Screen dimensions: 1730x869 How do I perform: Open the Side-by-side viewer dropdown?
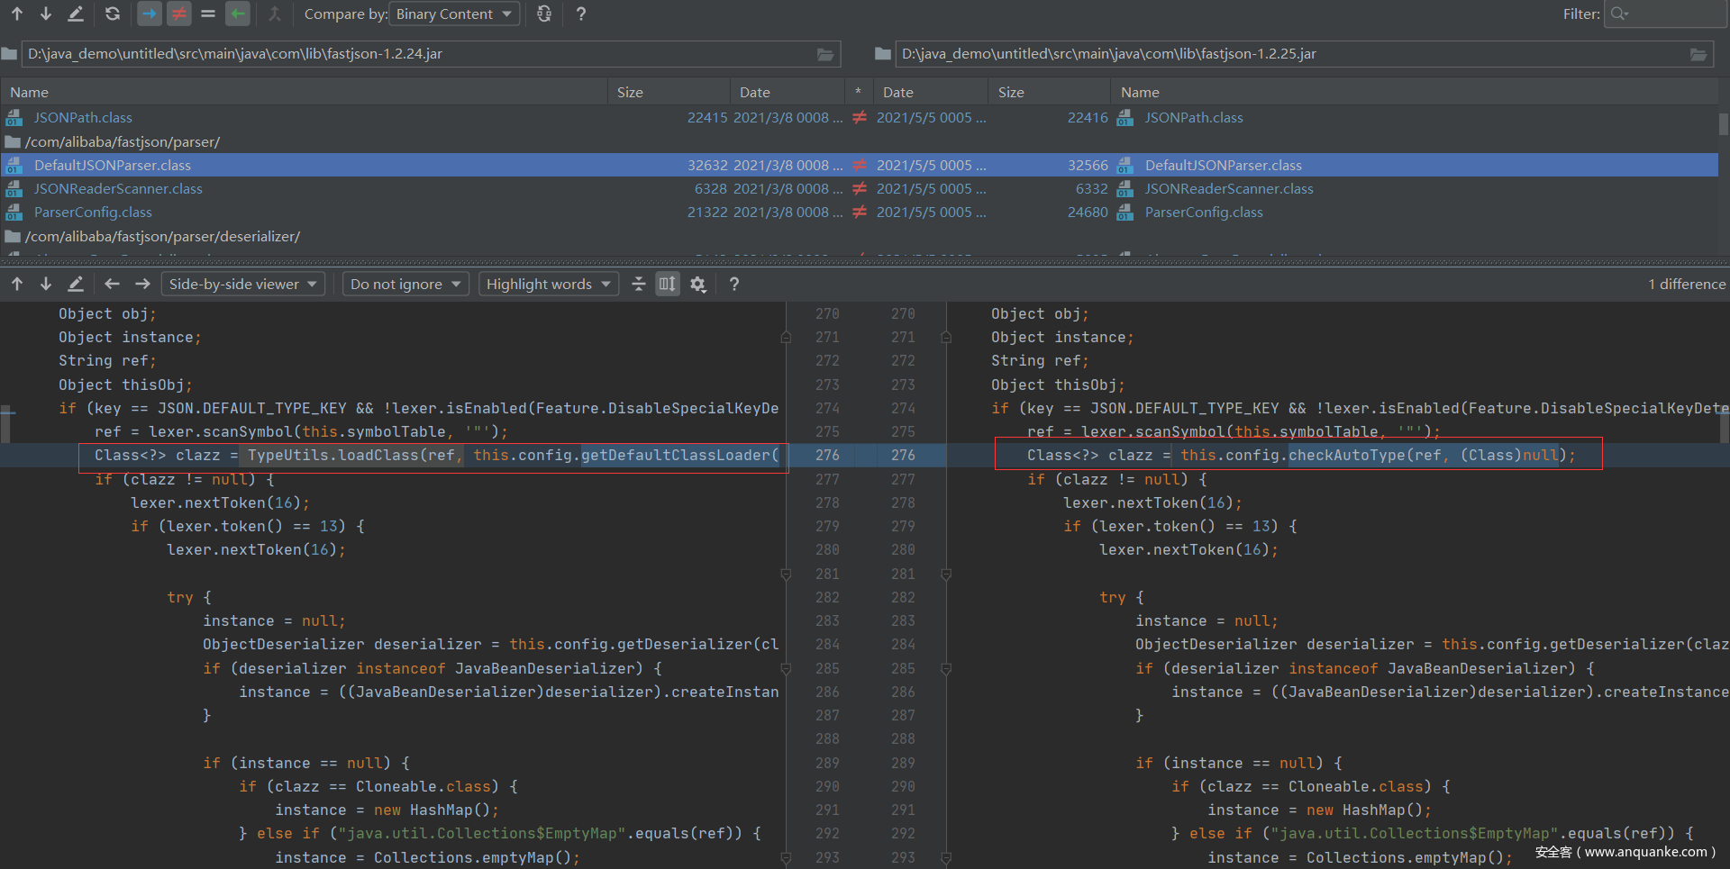(242, 285)
